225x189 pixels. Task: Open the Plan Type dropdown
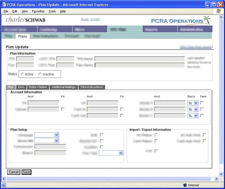[111, 153]
